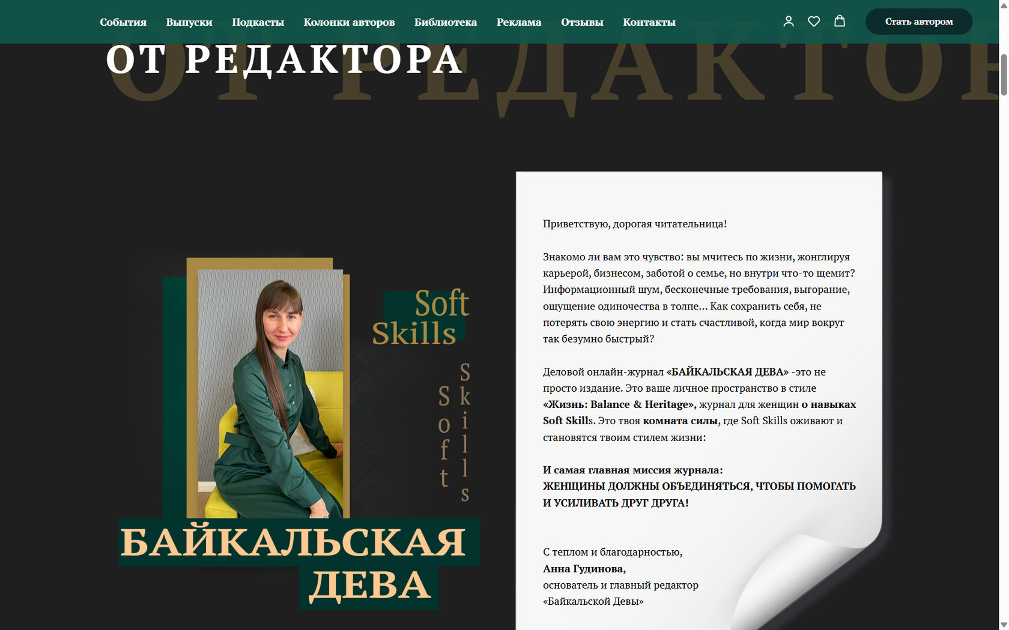
Task: Navigate to Колонки авторов
Action: [350, 22]
